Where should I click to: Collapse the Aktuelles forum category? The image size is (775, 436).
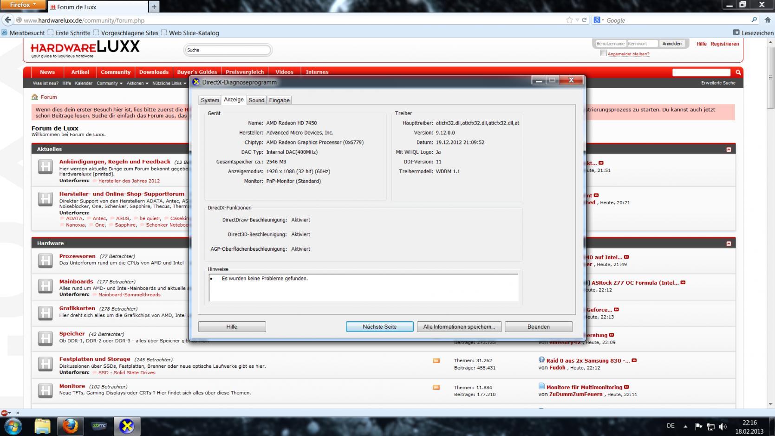pos(729,150)
